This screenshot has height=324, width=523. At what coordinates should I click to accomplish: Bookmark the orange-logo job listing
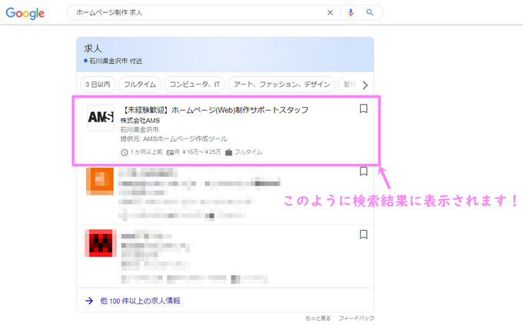point(364,171)
